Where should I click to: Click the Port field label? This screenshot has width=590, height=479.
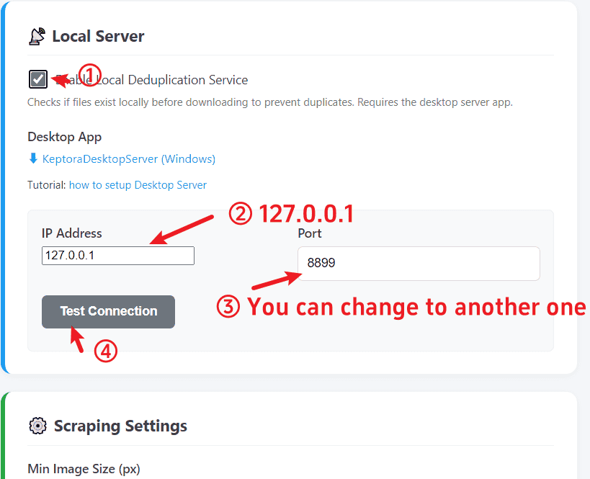[x=310, y=233]
